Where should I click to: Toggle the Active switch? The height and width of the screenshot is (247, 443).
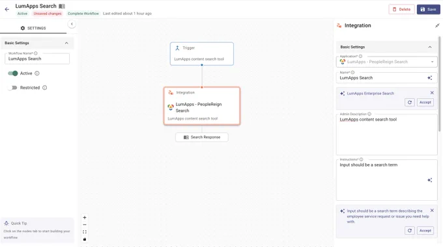(x=13, y=73)
